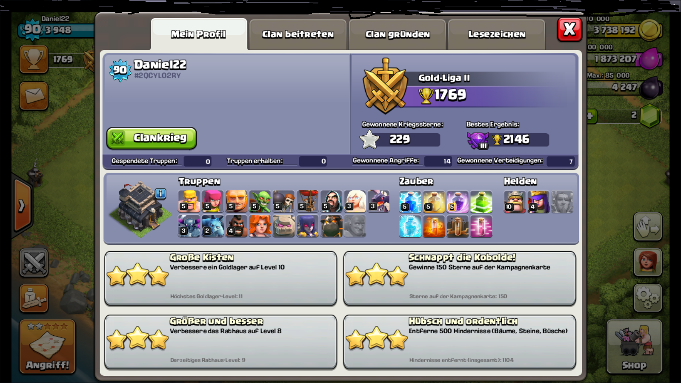This screenshot has height=383, width=681.
Task: Tap the town hall info icon
Action: [x=160, y=194]
